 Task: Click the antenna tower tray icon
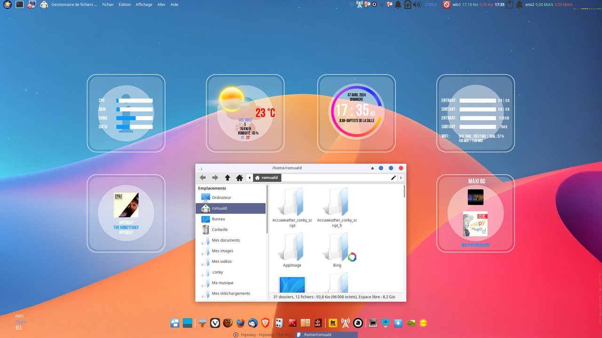click(x=360, y=5)
